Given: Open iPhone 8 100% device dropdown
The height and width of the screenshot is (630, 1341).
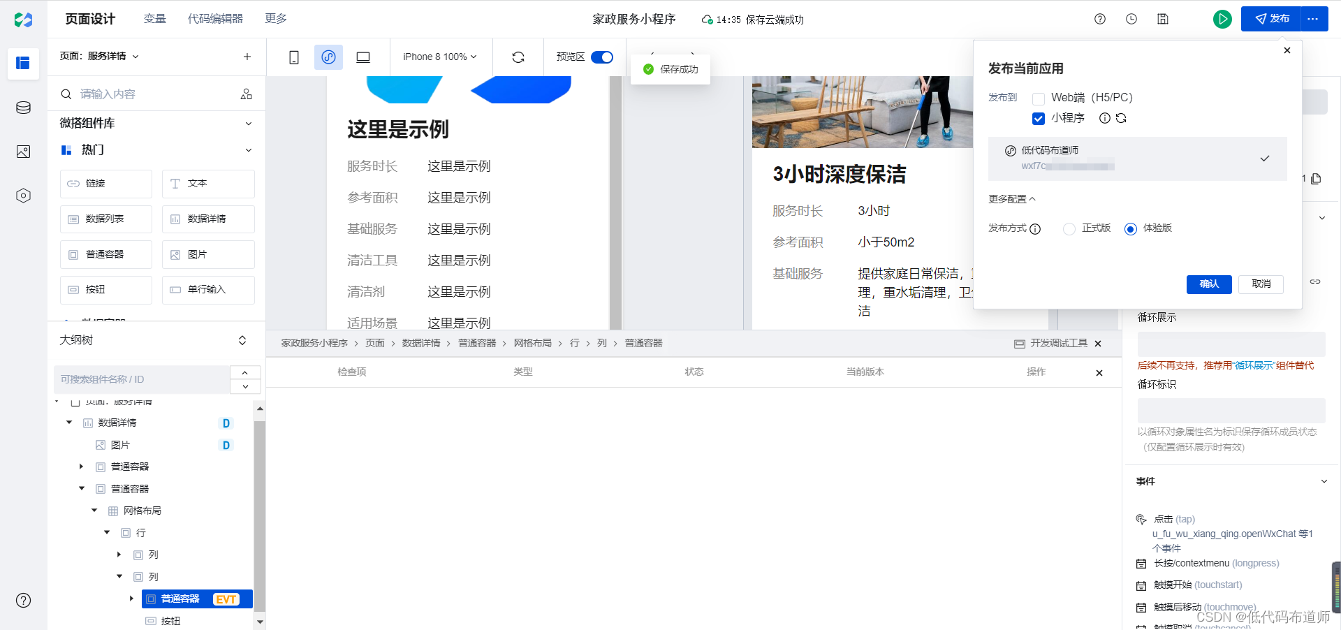Looking at the screenshot, I should 440,57.
